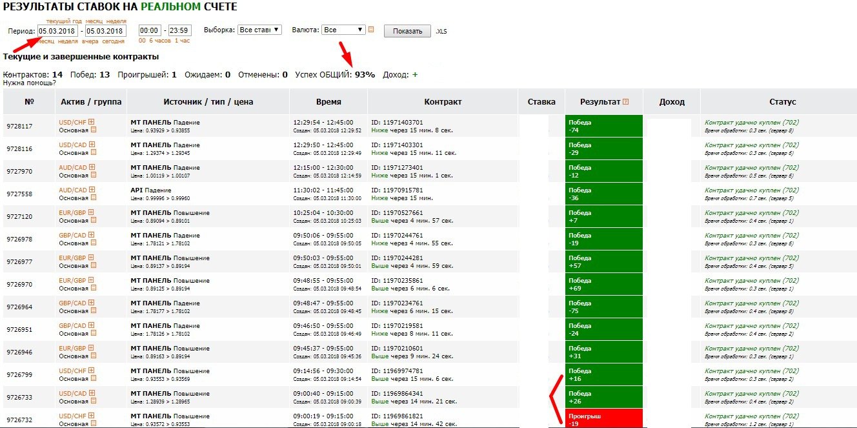The width and height of the screenshot is (857, 428).
Task: Select the вчера period shortcut
Action: tap(90, 41)
